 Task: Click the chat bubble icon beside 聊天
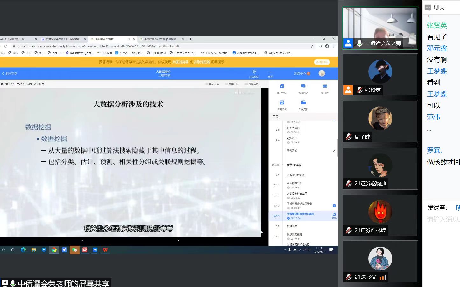[428, 8]
